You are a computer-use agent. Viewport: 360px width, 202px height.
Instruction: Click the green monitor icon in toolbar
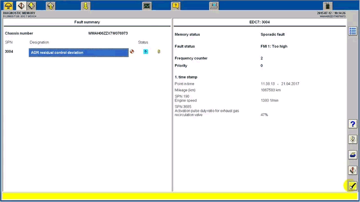click(x=147, y=6)
